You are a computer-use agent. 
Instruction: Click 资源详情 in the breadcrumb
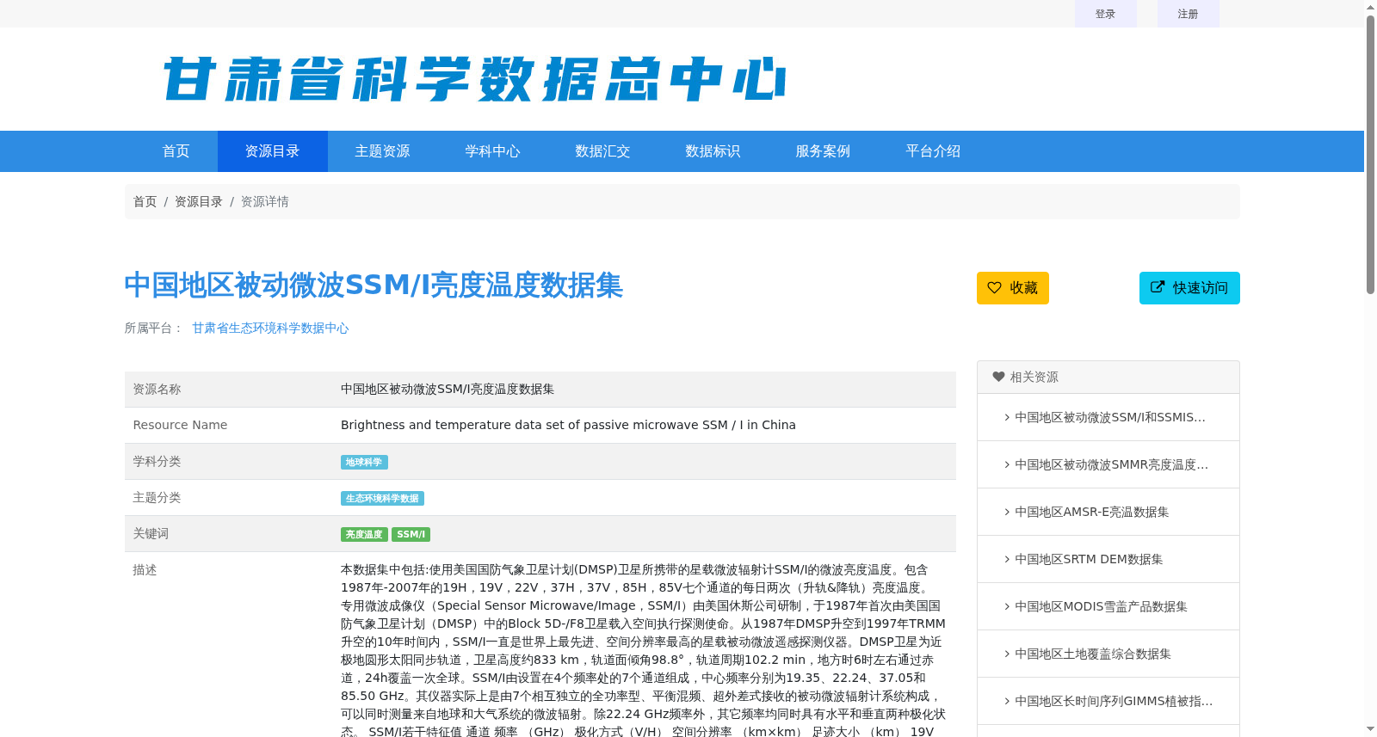[264, 202]
